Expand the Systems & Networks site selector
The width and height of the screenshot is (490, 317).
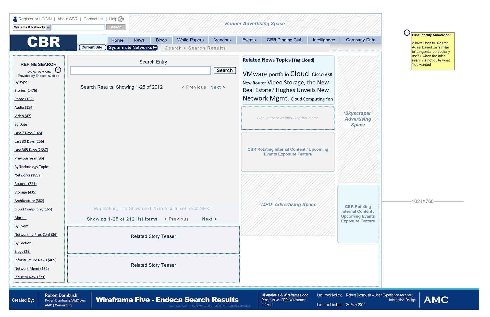point(132,48)
